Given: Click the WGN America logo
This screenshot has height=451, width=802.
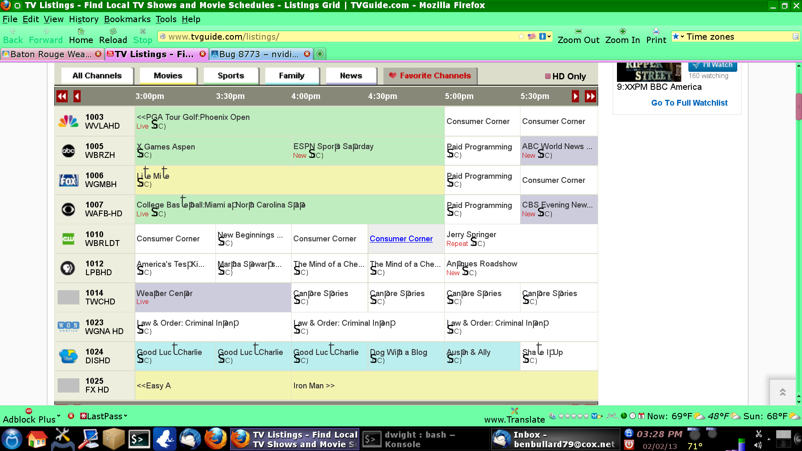Looking at the screenshot, I should [69, 326].
